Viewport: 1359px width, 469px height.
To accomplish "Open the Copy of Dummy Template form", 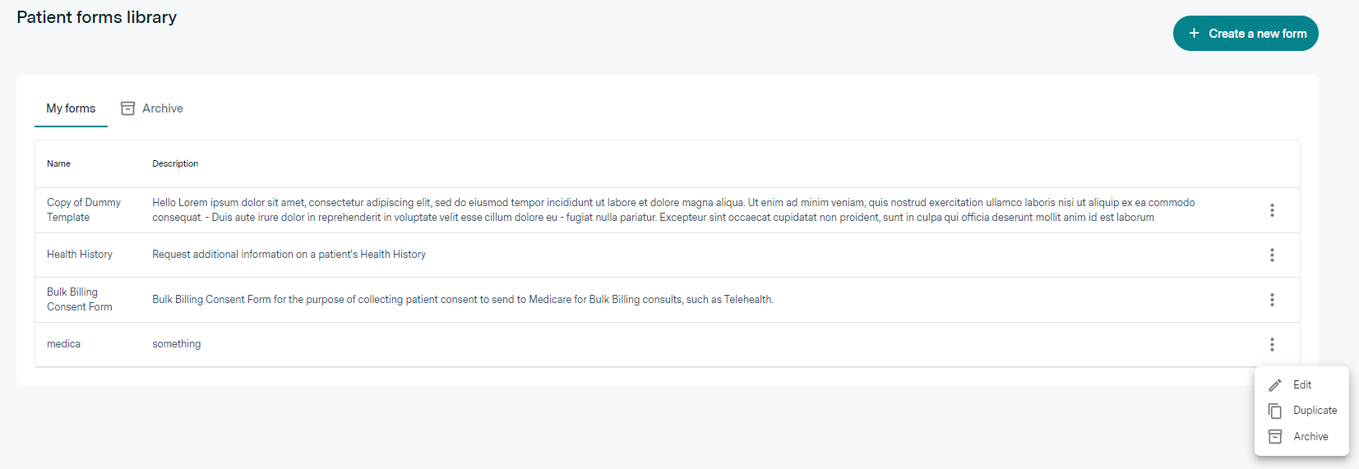I will pyautogui.click(x=83, y=209).
